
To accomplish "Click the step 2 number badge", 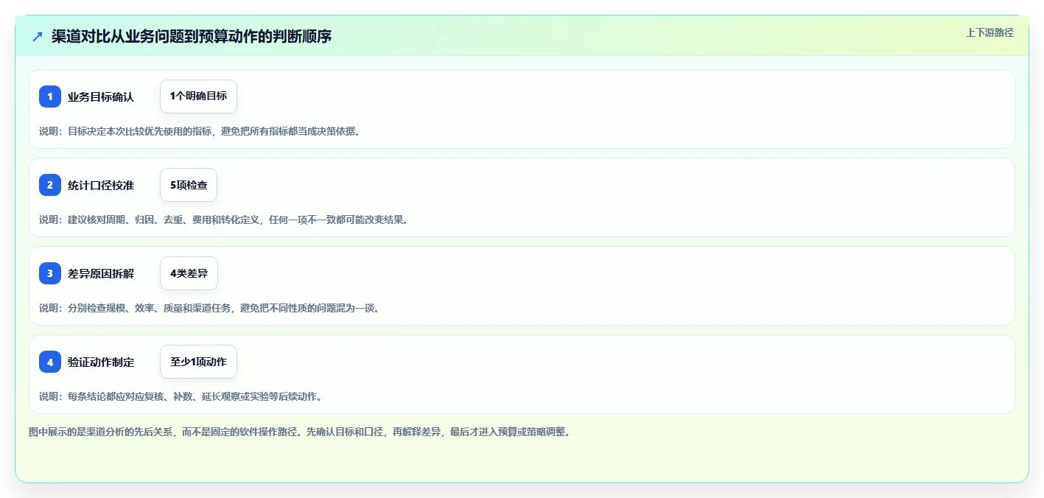I will 50,185.
